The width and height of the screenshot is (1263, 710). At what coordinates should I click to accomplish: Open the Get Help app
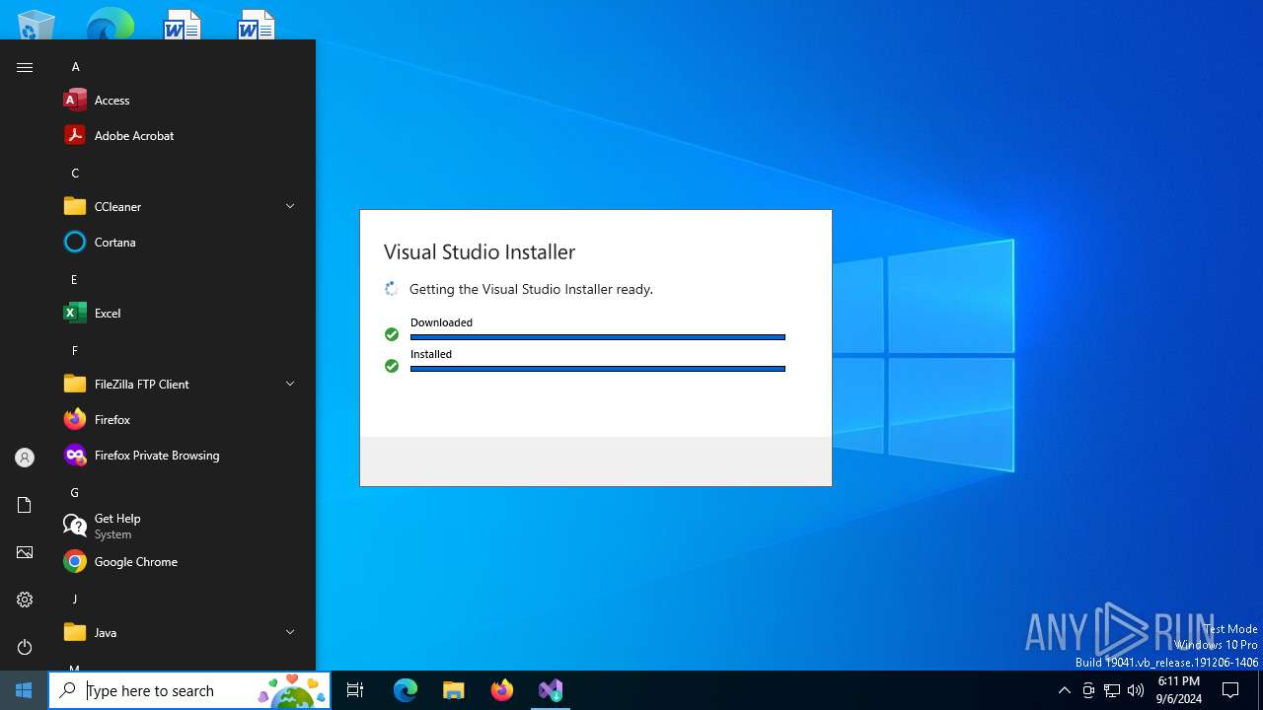click(182, 526)
